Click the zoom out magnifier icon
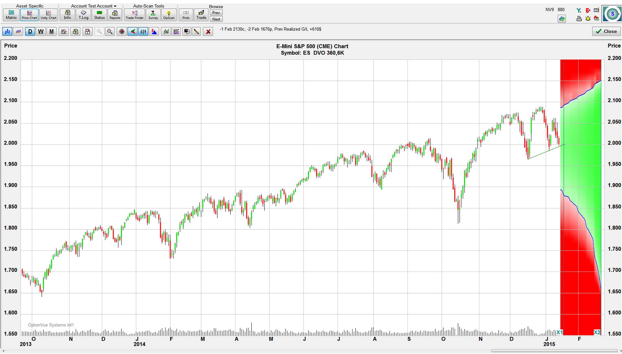Image resolution: width=622 pixels, height=354 pixels. tap(110, 32)
